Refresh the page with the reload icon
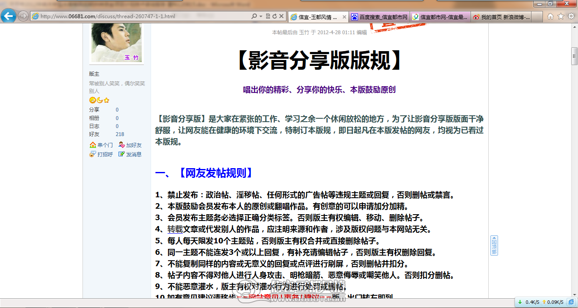 pos(275,16)
